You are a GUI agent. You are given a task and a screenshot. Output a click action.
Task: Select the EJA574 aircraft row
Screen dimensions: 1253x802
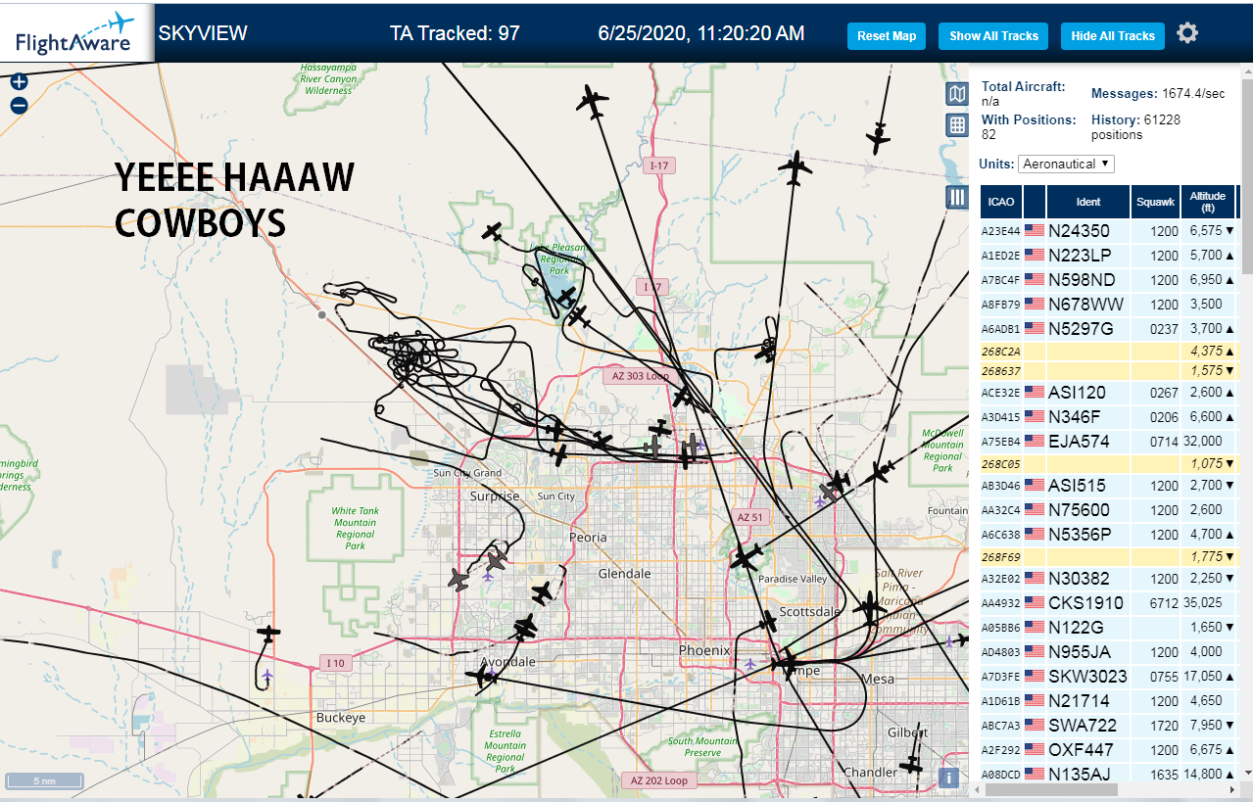click(1111, 442)
